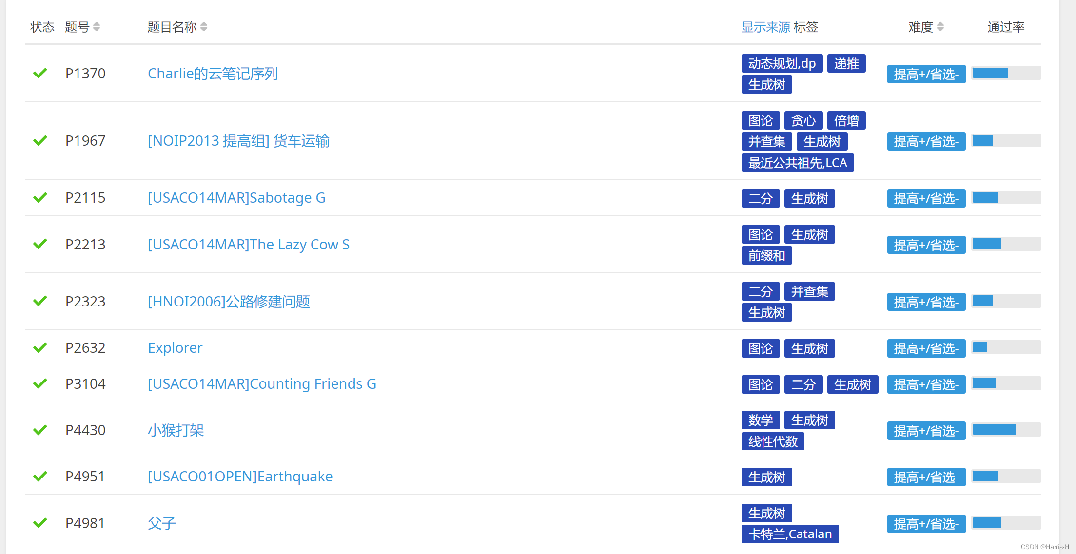Viewport: 1076px width, 554px height.
Task: Click the 并查集 tag on P2323
Action: [x=809, y=291]
